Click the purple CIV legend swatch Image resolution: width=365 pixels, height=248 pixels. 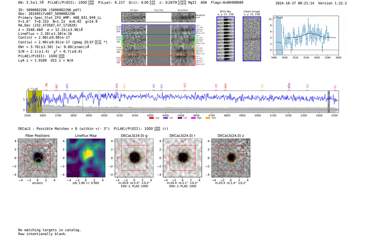(166, 118)
